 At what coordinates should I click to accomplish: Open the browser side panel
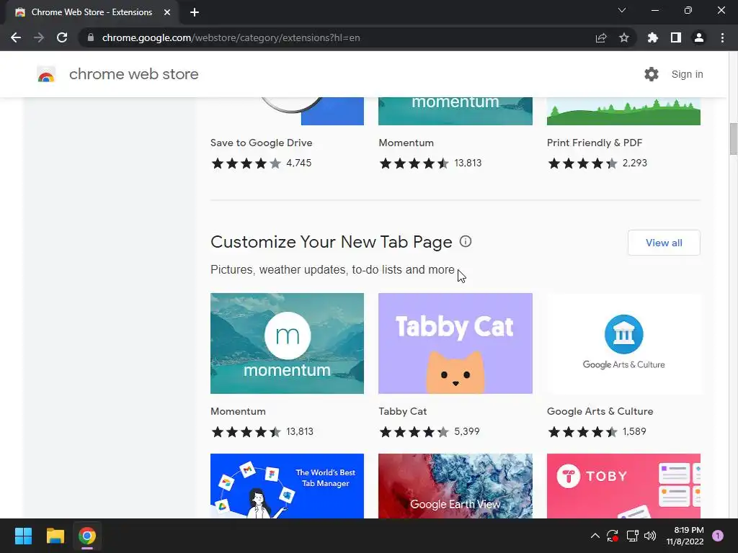[676, 37]
